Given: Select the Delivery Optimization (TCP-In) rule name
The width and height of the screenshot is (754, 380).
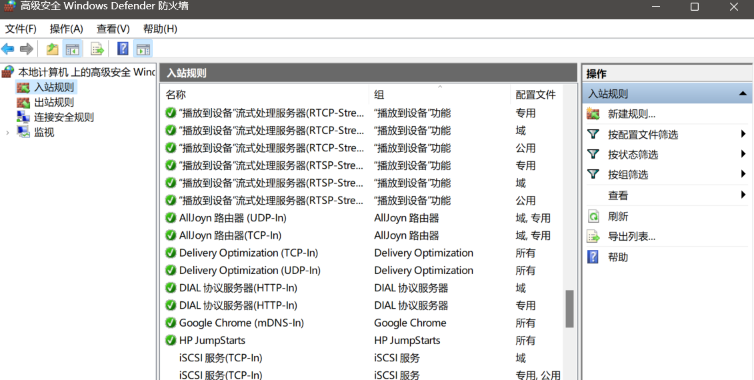Looking at the screenshot, I should point(249,253).
